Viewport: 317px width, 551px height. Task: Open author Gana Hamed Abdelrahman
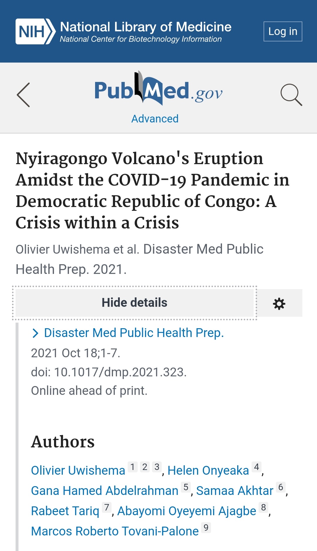pos(105,491)
